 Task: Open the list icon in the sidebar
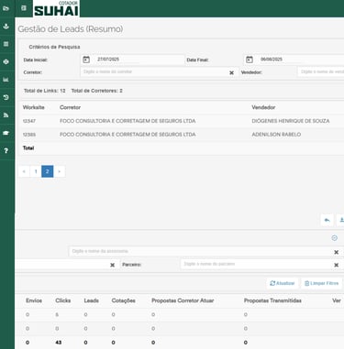pos(6,44)
